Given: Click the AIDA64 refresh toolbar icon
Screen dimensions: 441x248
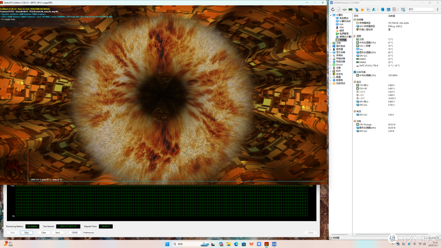Looking at the screenshot, I should pyautogui.click(x=333, y=9).
